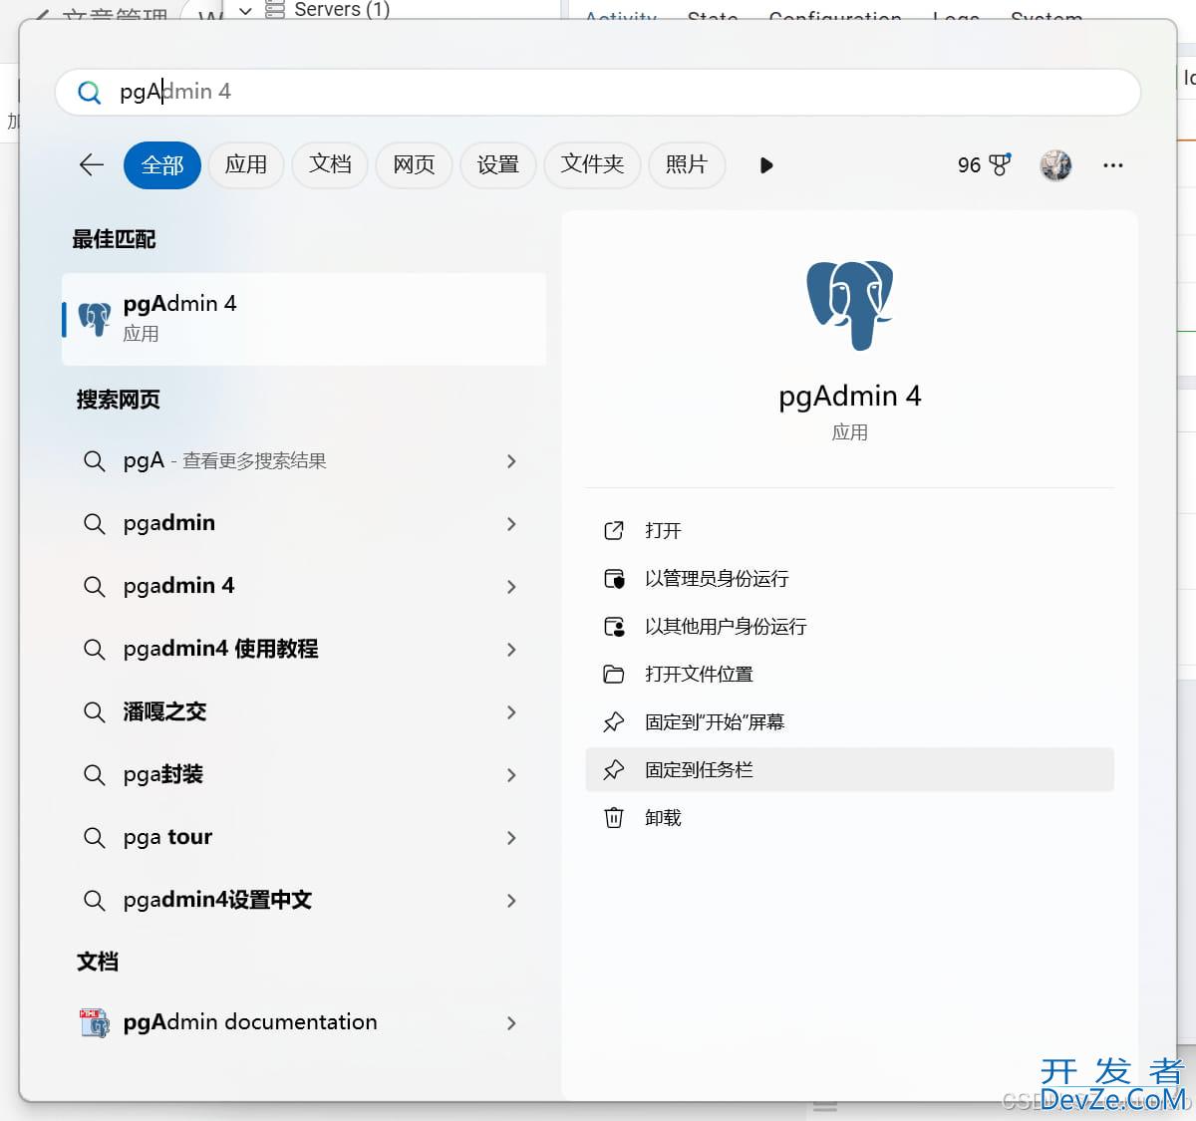Choose 打开 to launch pgAdmin 4
Screen dimensions: 1196x1121
[849, 530]
